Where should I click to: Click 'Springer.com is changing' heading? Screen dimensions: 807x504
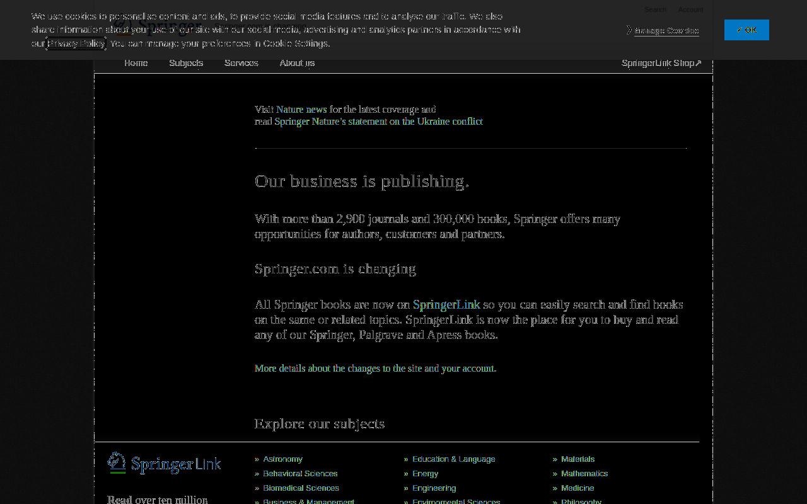[x=335, y=268]
